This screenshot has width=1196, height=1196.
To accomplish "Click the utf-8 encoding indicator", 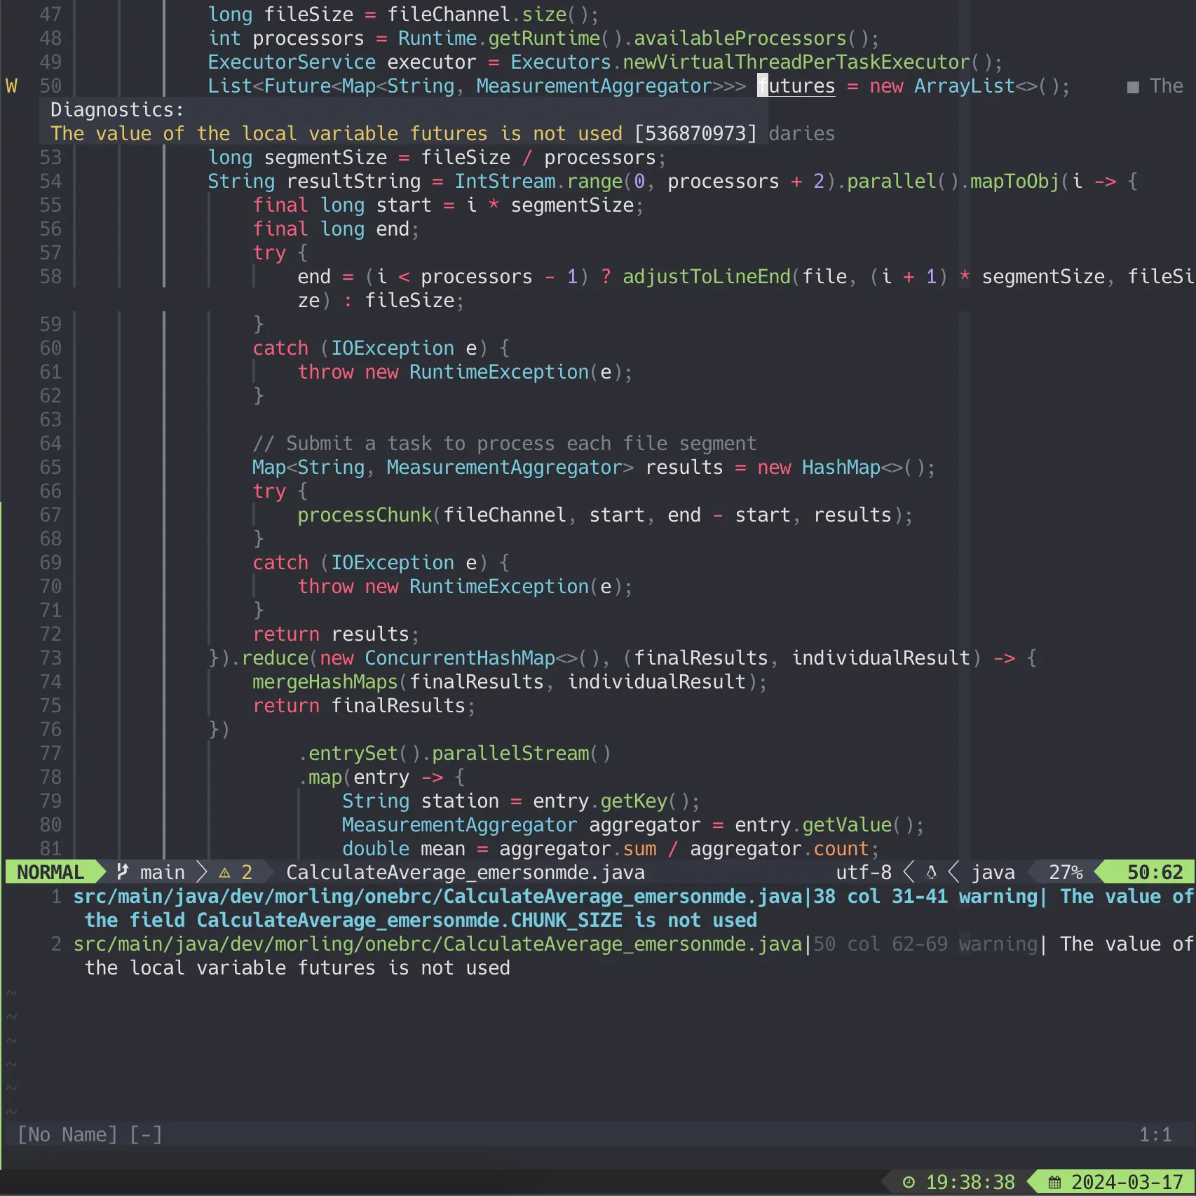I will click(864, 871).
